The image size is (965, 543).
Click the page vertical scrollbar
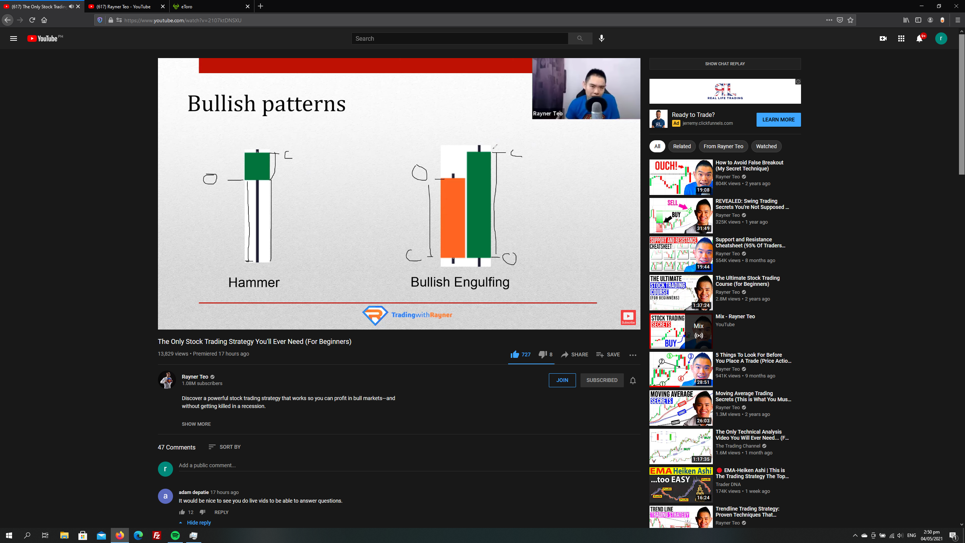click(962, 104)
